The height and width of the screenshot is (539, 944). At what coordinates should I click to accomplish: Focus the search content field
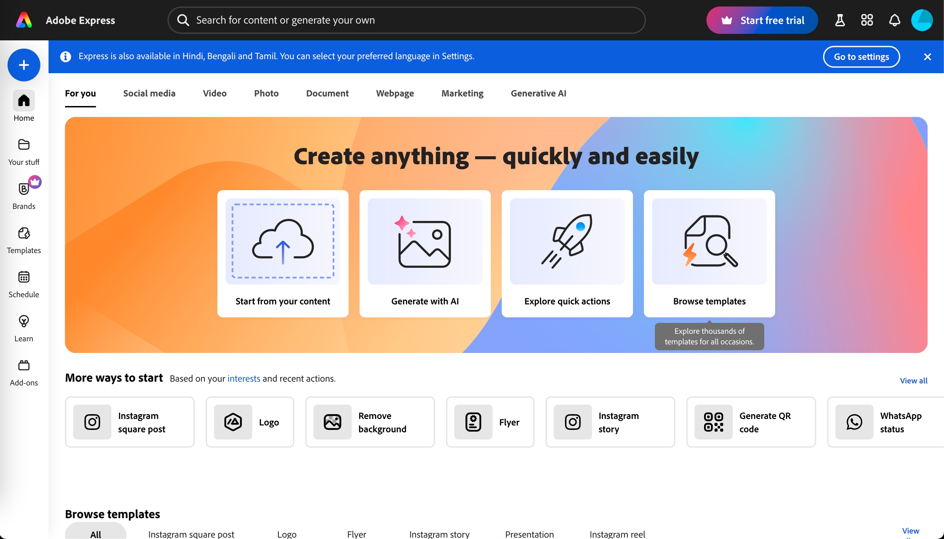tap(406, 20)
